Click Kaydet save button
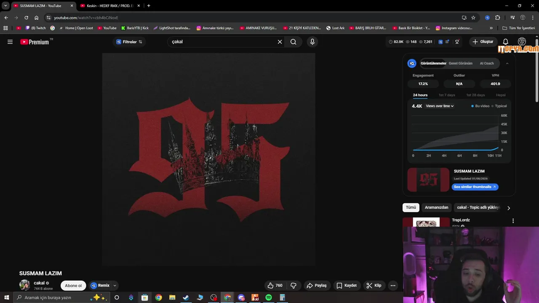Viewport: 539px width, 303px height. coord(347,285)
